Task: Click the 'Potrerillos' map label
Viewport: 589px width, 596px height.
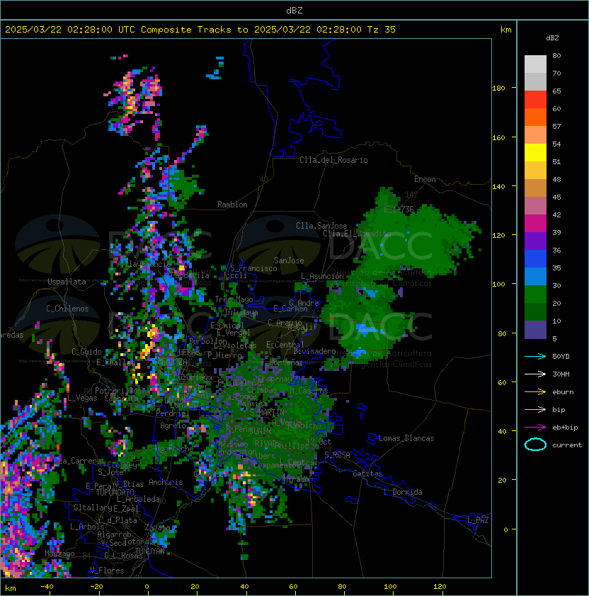Action: [118, 390]
